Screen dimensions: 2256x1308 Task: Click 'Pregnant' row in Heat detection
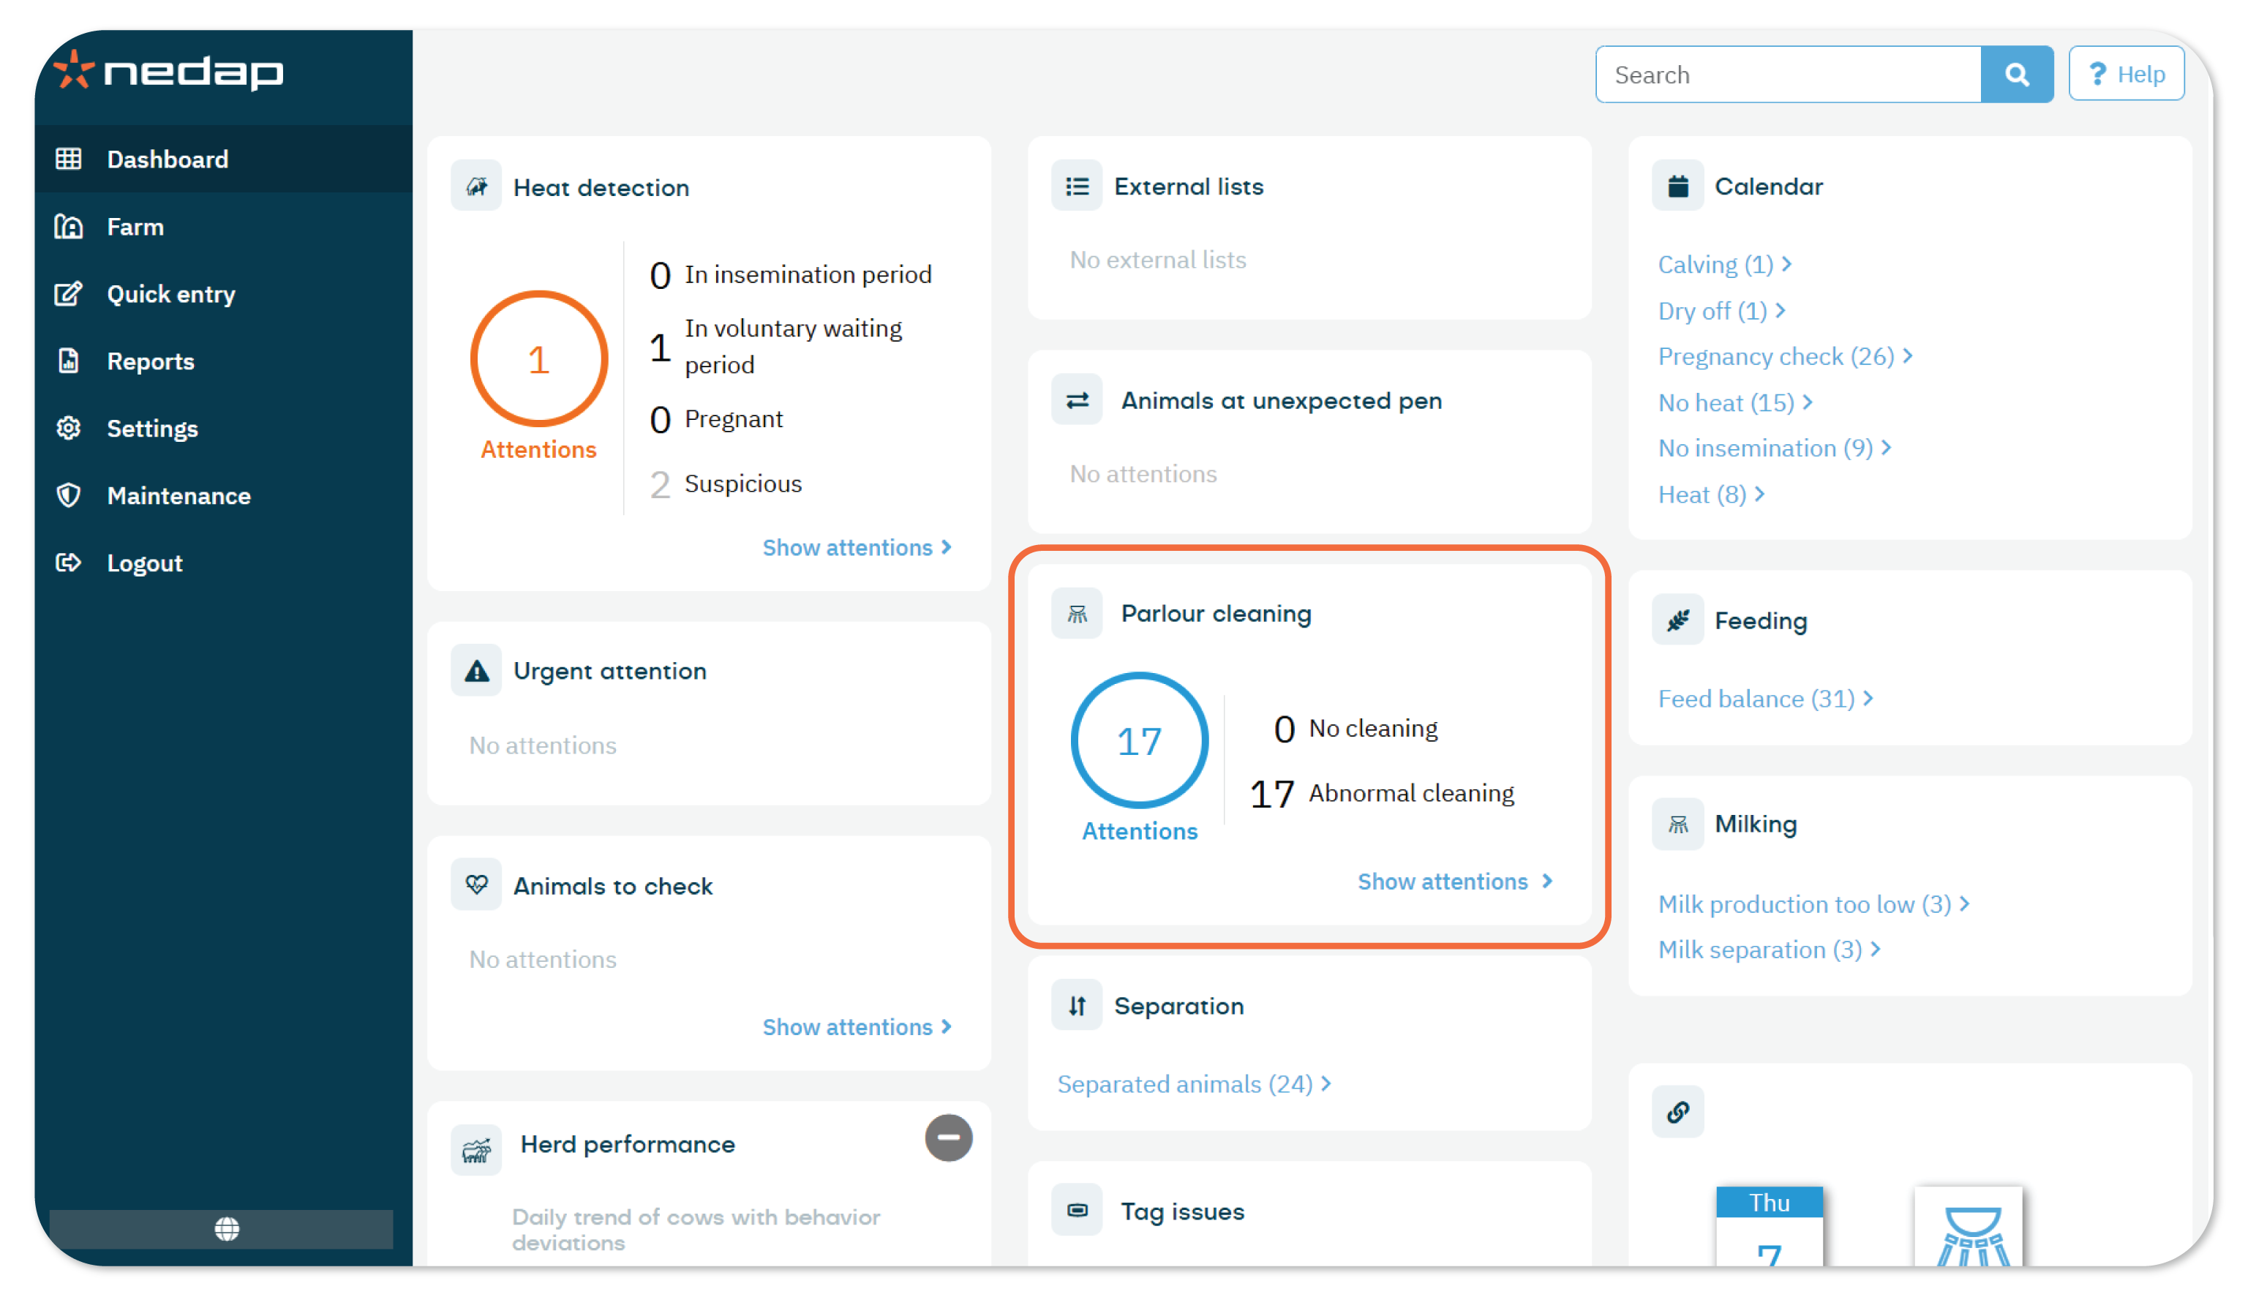click(x=717, y=419)
